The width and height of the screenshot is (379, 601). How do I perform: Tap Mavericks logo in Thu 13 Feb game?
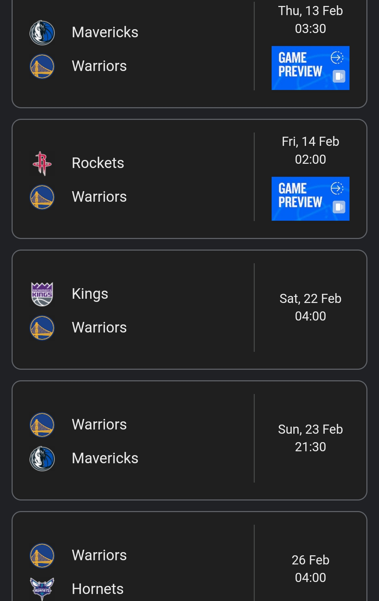42,33
